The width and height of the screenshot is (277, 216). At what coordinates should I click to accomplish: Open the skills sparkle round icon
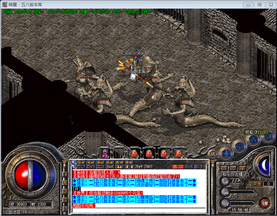253,139
